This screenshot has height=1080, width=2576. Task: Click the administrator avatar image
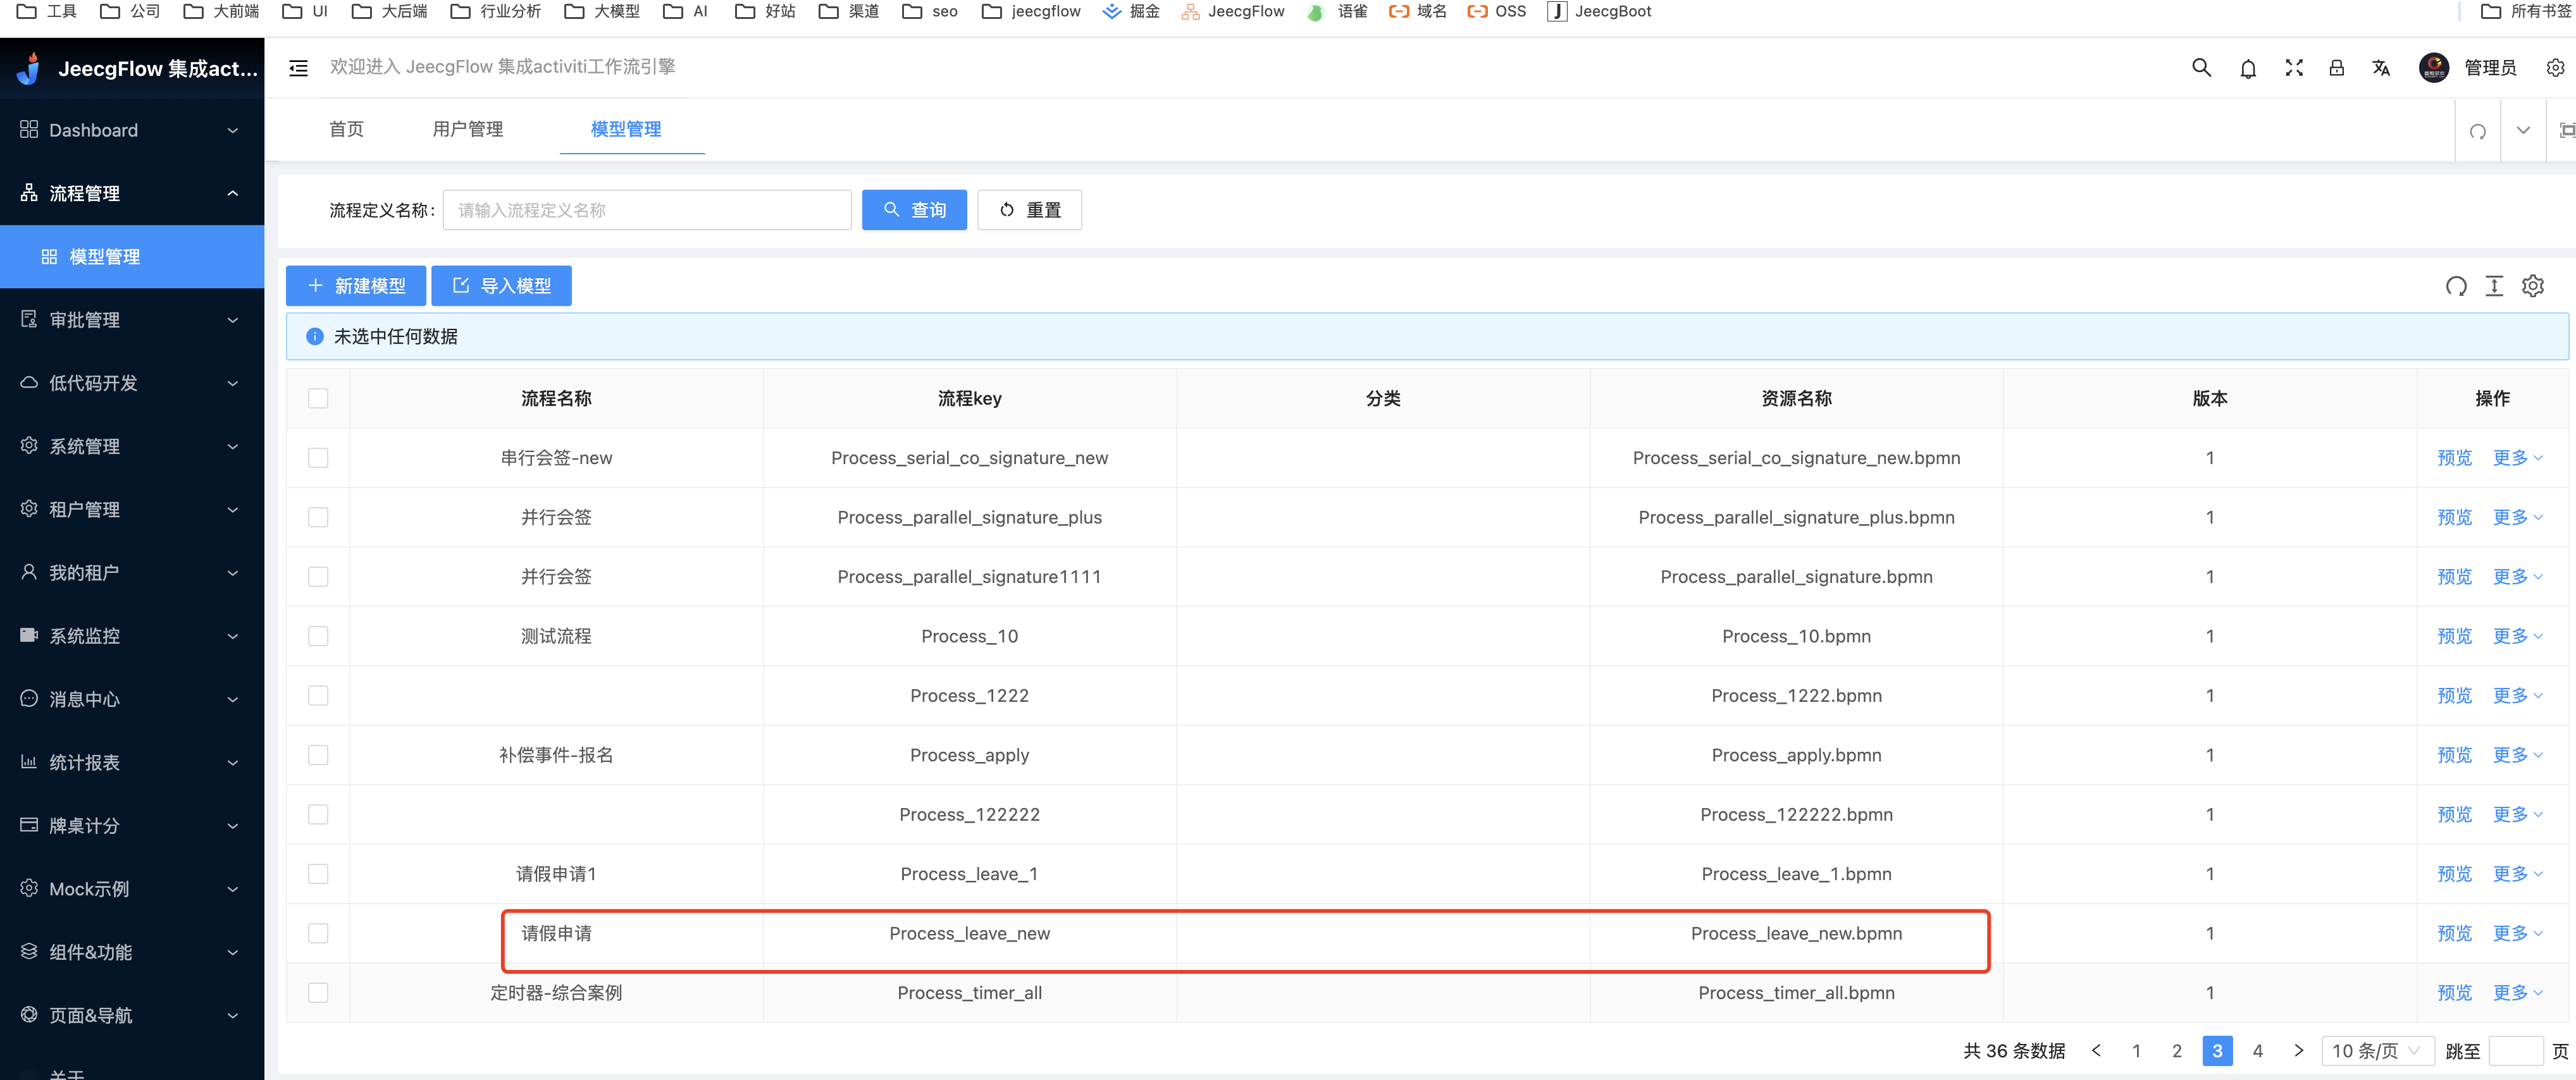pyautogui.click(x=2433, y=68)
